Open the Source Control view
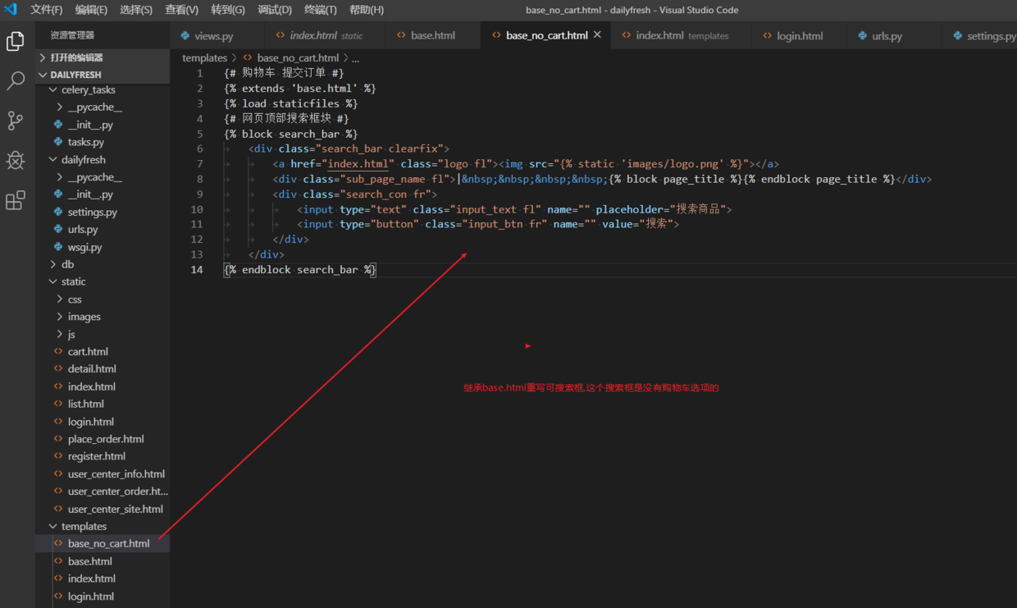Image resolution: width=1017 pixels, height=608 pixels. click(x=16, y=121)
